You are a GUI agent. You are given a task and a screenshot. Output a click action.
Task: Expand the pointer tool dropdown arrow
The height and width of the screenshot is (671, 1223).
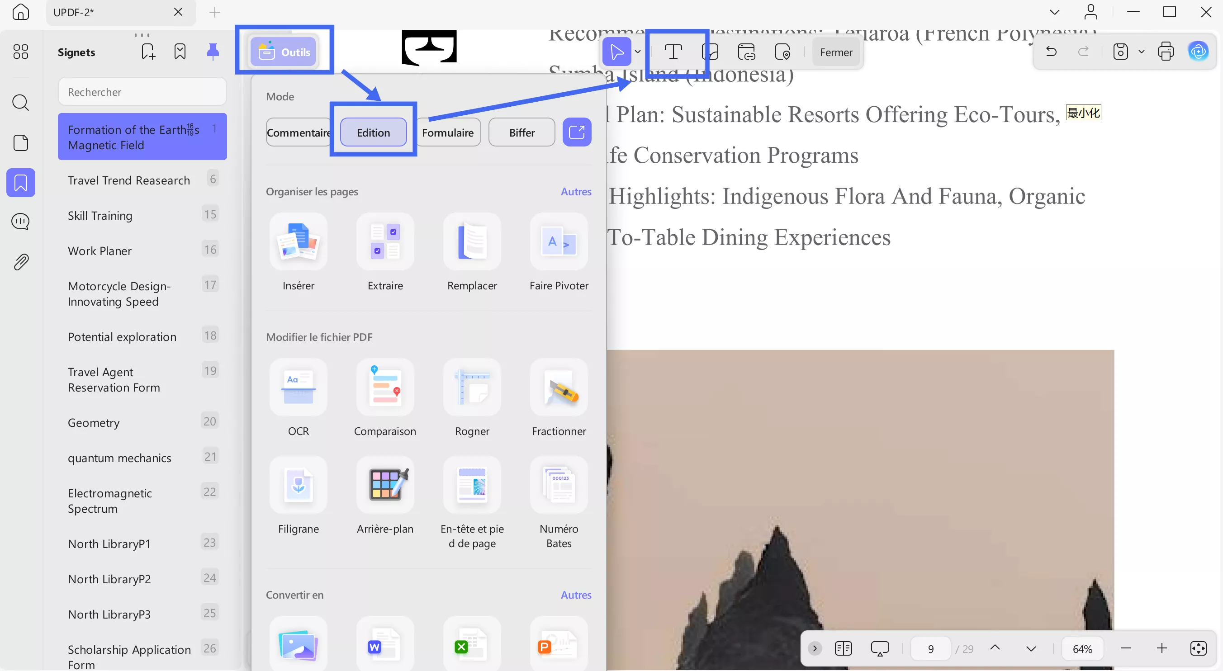click(x=638, y=52)
